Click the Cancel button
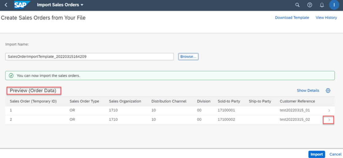This screenshot has height=158, width=343. click(x=335, y=154)
